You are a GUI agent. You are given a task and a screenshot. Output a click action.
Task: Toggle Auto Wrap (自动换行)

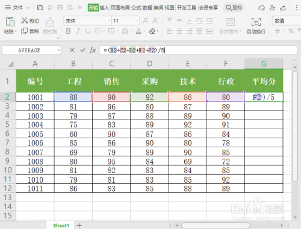pyautogui.click(x=256, y=26)
